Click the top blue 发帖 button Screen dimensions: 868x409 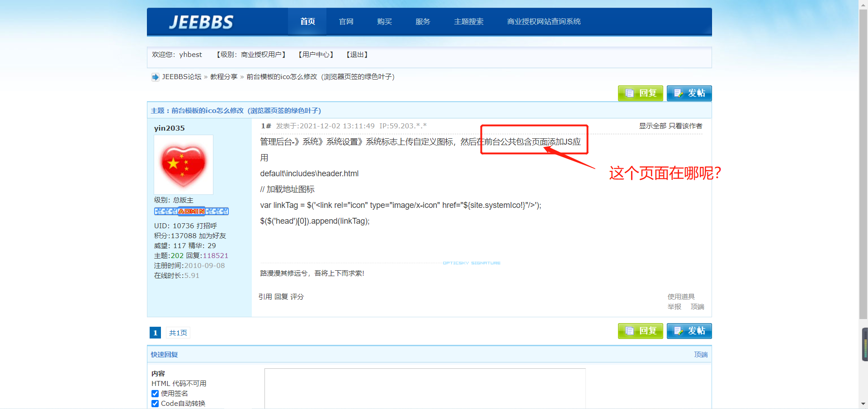689,93
